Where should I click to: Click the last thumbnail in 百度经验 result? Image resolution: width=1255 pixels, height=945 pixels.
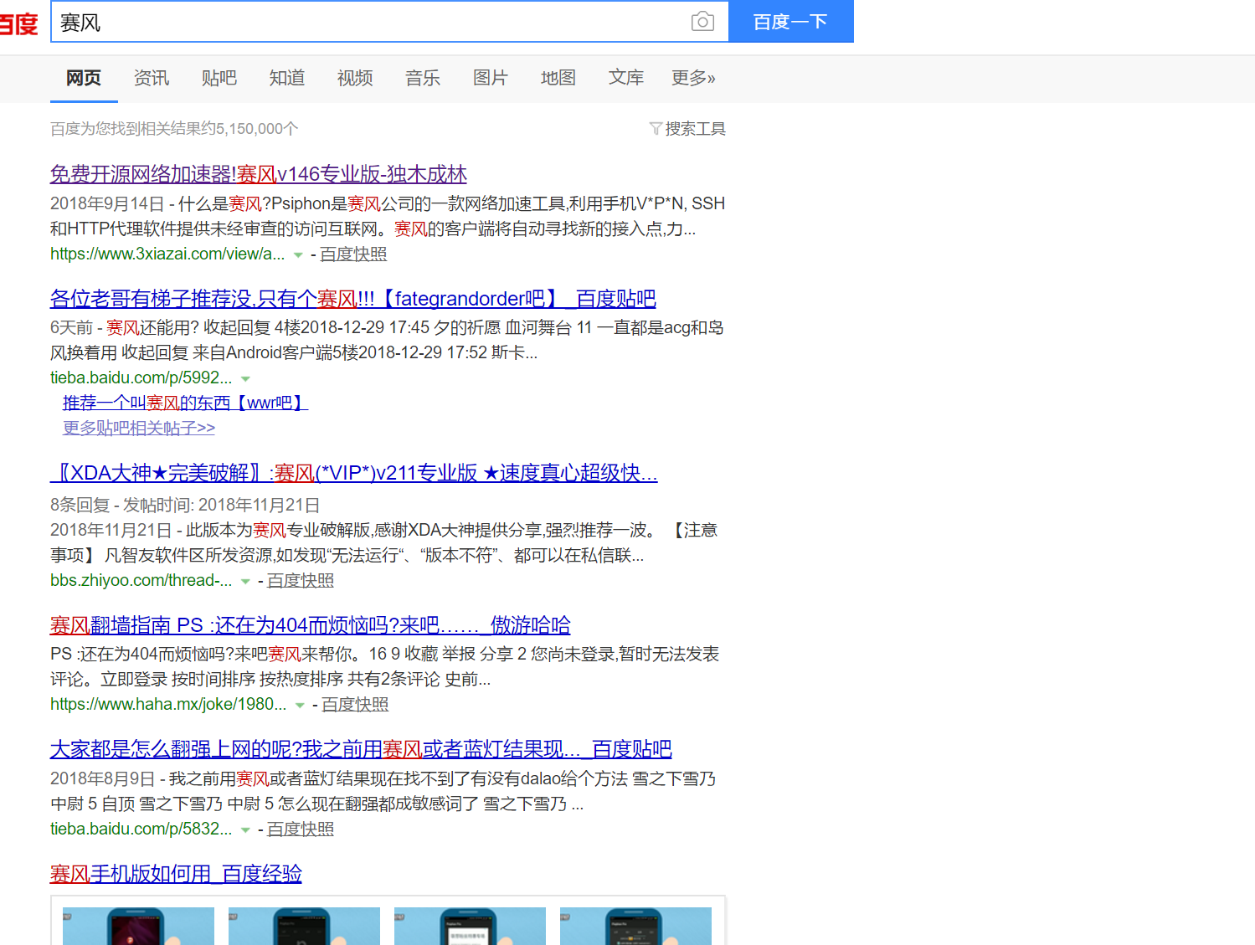point(635,926)
